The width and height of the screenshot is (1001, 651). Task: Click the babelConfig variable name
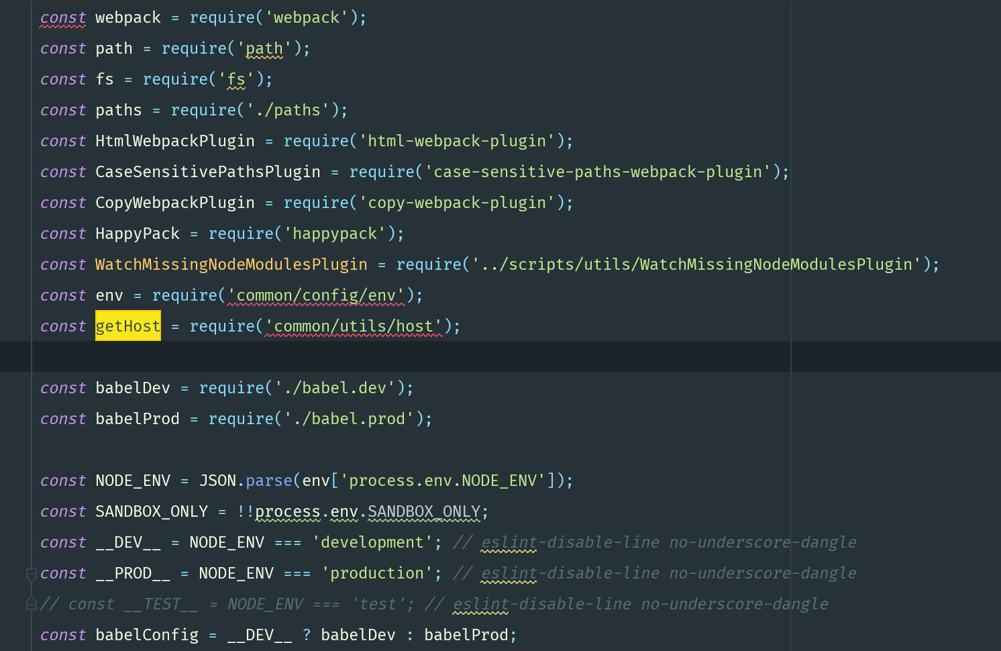point(147,635)
